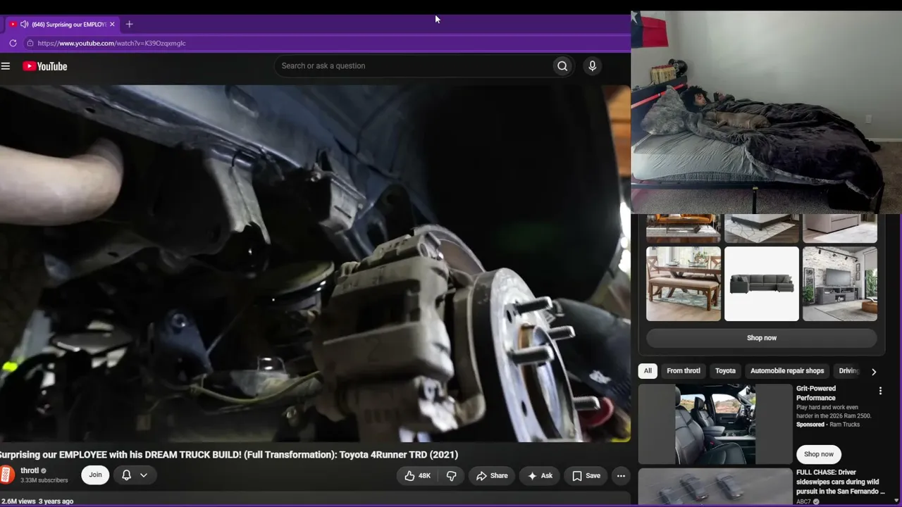Select the surprising employee truck build tab
The image size is (902, 507).
[x=63, y=25]
